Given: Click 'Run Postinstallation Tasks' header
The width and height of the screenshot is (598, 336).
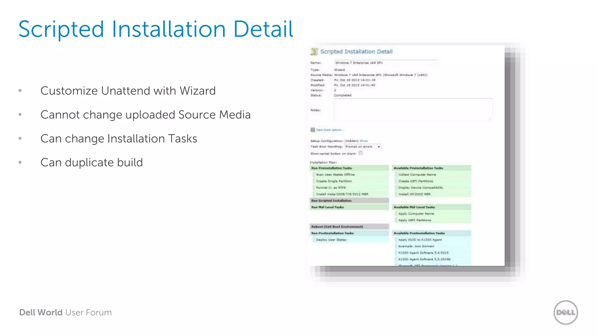Looking at the screenshot, I should (x=349, y=233).
